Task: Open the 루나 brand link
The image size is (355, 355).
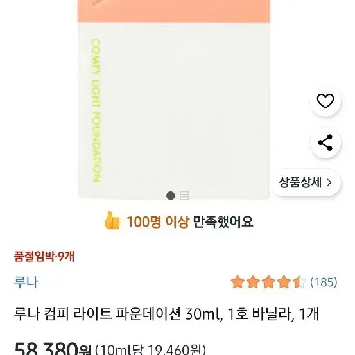Action: tap(26, 282)
